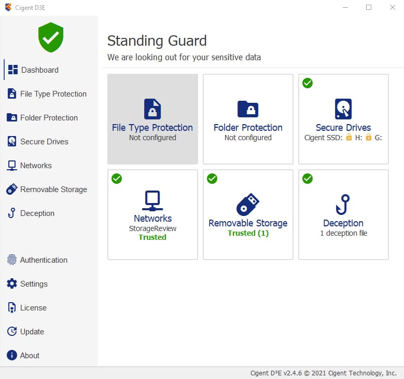Click 'Trusted (1)' on Removable Storage tile
Image resolution: width=404 pixels, height=379 pixels.
248,233
